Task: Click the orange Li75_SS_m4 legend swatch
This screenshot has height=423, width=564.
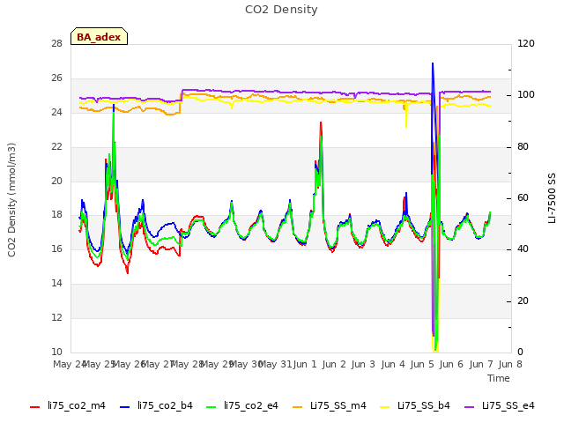Action: point(298,407)
